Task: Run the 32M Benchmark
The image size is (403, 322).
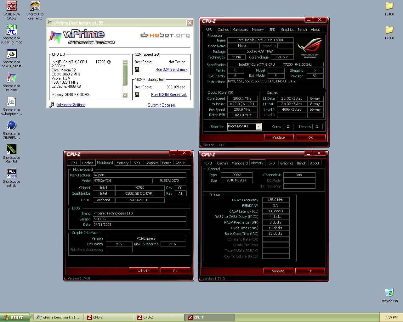Action: (171, 69)
